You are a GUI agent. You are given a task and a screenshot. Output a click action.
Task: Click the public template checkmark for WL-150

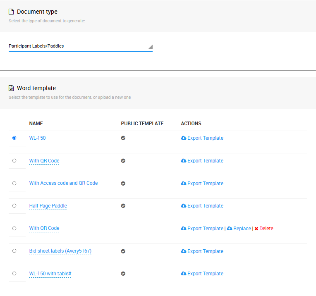point(123,138)
